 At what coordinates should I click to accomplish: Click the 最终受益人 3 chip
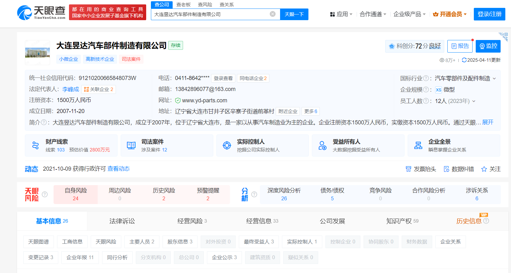click(259, 242)
